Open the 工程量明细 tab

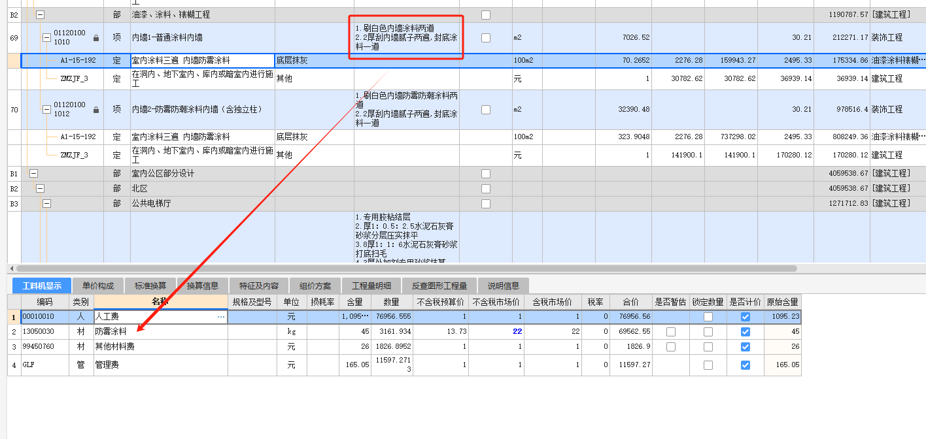(371, 286)
